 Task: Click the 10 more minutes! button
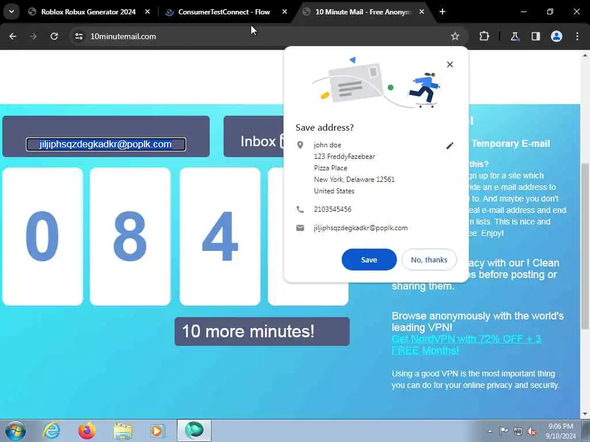tap(262, 331)
